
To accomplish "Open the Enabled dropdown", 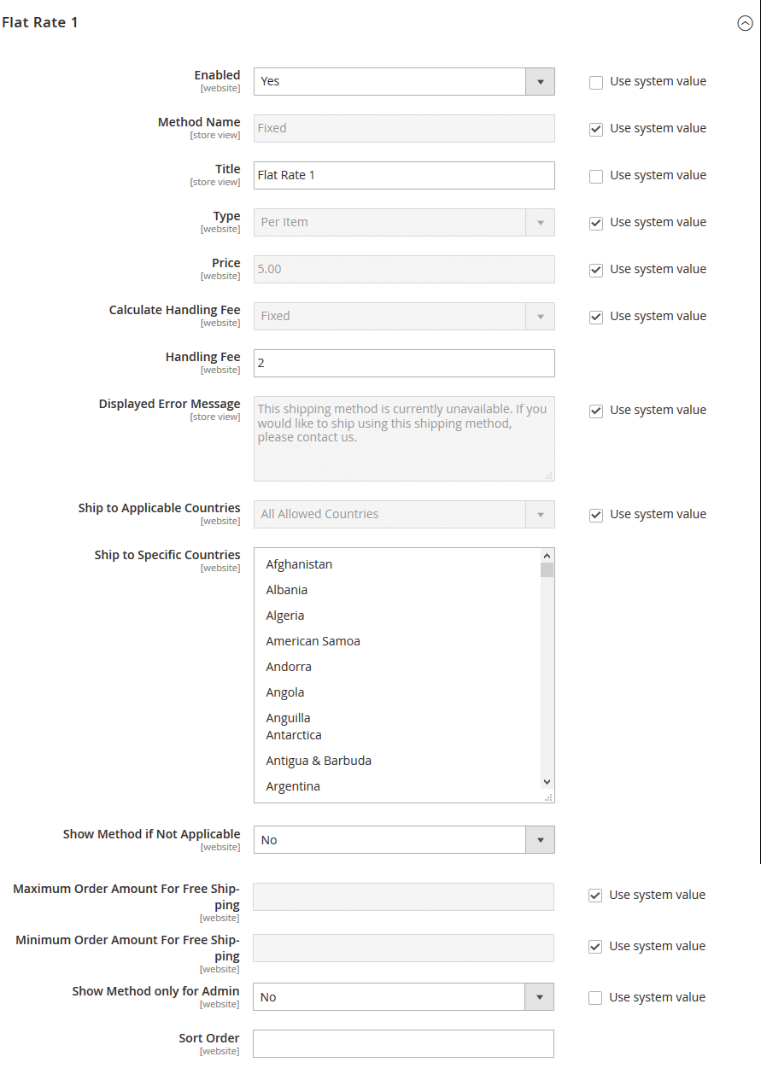I will point(404,82).
